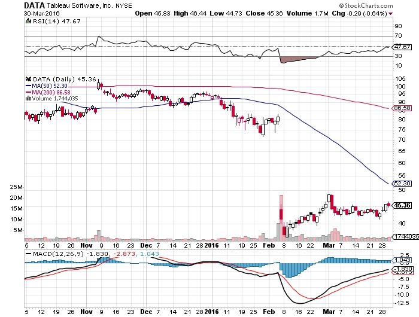This screenshot has height=317, width=419.
Task: Click the 47.67 RSI value tag
Action: pyautogui.click(x=402, y=47)
